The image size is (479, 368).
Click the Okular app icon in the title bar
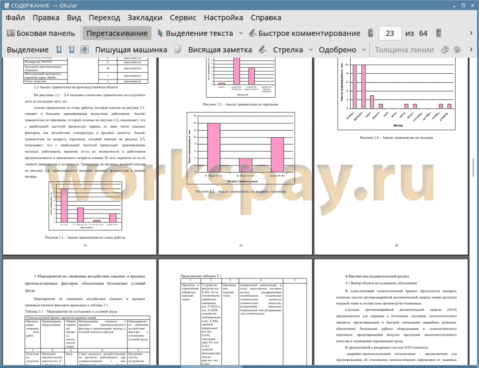[x=6, y=5]
